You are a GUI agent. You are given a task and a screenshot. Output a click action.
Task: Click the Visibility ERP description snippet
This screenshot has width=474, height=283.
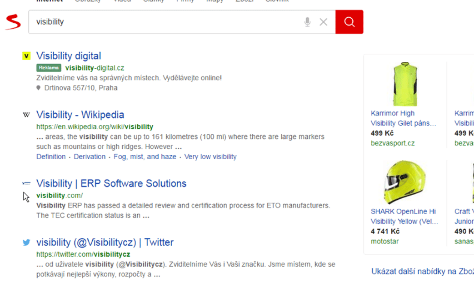tap(184, 210)
